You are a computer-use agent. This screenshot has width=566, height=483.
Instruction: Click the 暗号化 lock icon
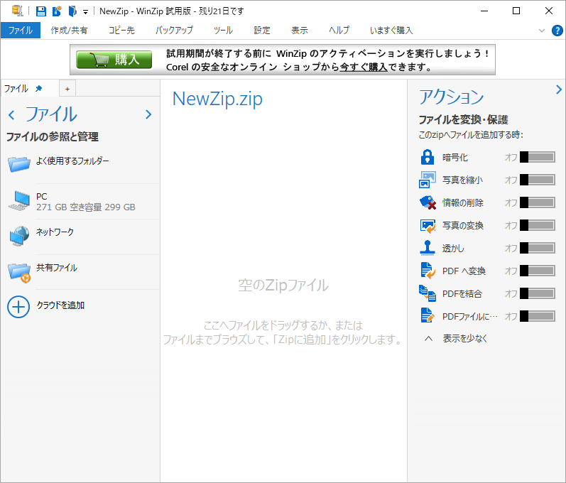(x=428, y=157)
